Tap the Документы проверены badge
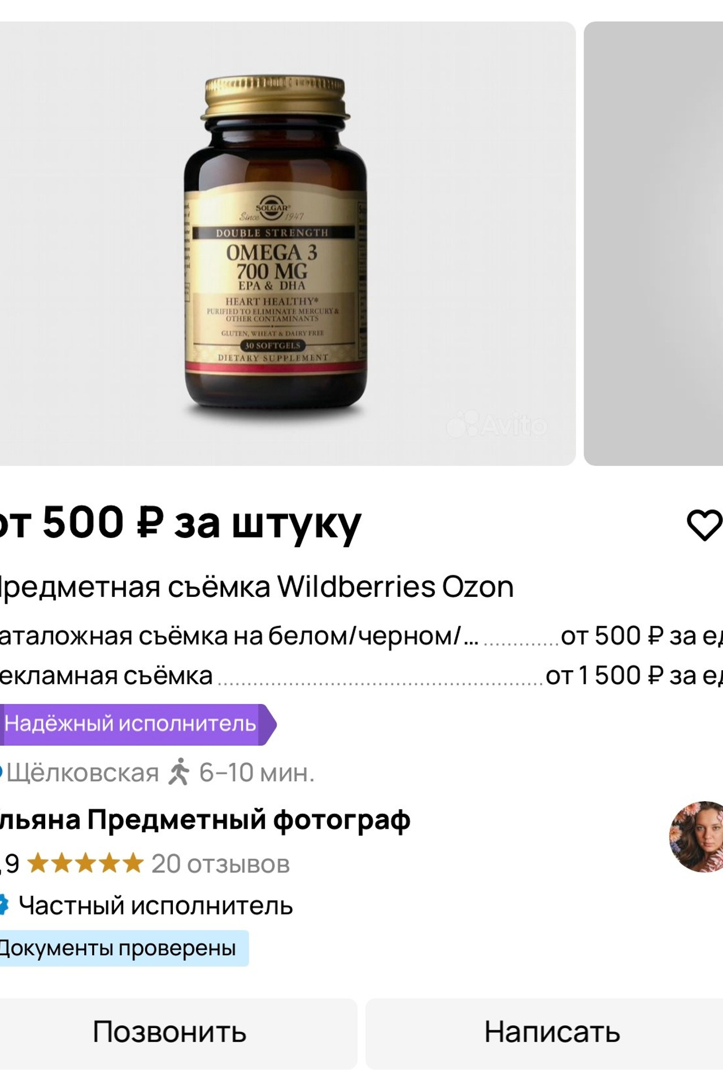This screenshot has width=723, height=1084. click(119, 948)
